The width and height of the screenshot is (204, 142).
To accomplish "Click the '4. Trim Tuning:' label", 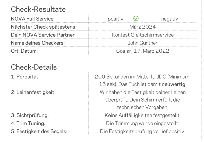I will 28,123.
